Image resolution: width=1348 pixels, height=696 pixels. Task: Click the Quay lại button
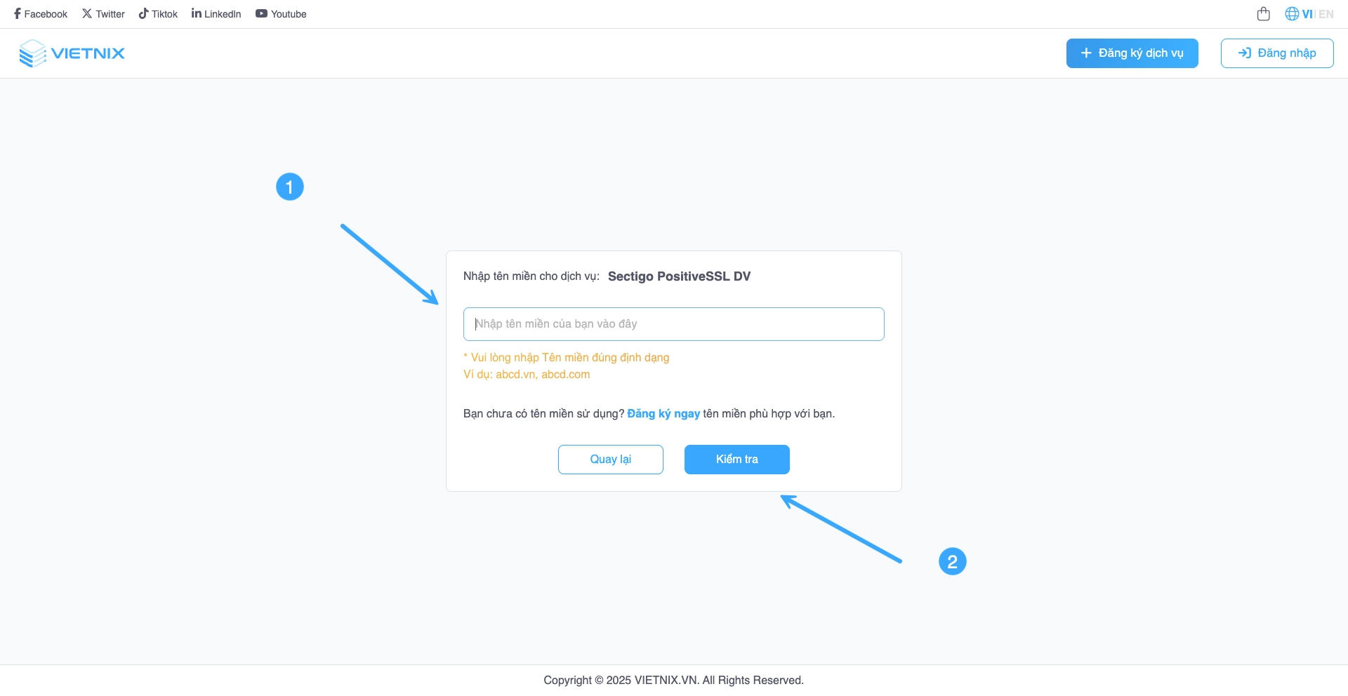pos(610,460)
